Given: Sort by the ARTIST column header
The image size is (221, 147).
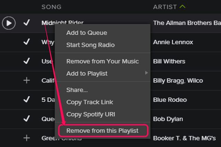Looking at the screenshot, I should tap(165, 7).
